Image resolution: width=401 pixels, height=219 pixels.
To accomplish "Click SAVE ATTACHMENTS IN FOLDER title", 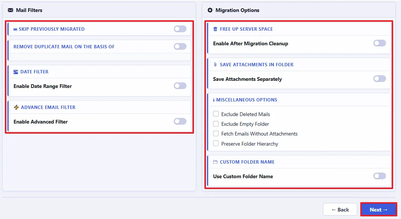I will [257, 64].
